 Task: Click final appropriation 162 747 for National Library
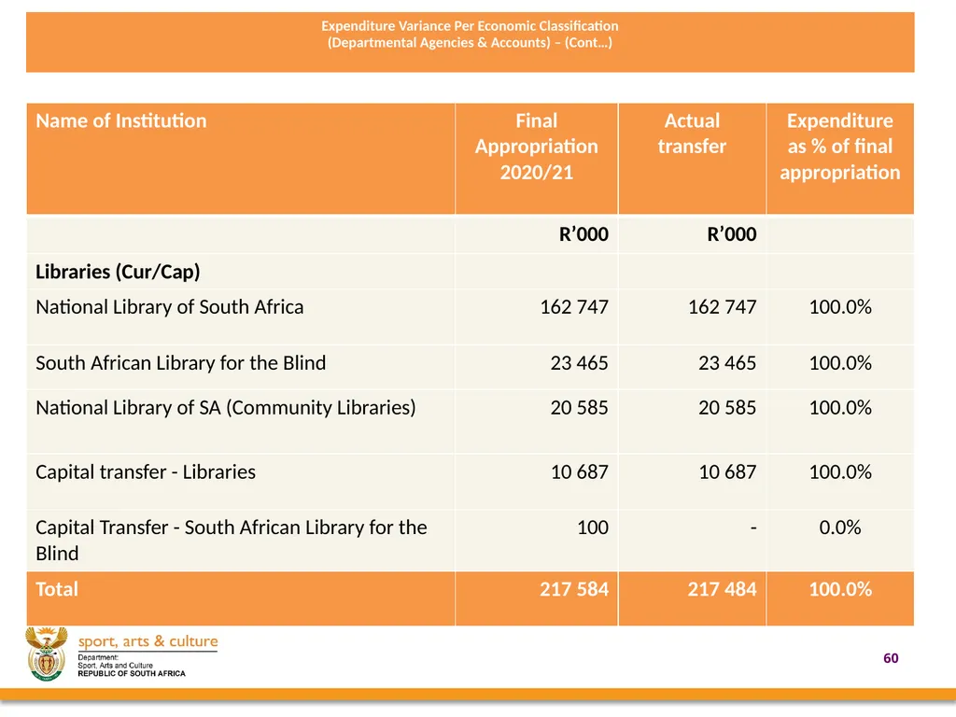[574, 306]
